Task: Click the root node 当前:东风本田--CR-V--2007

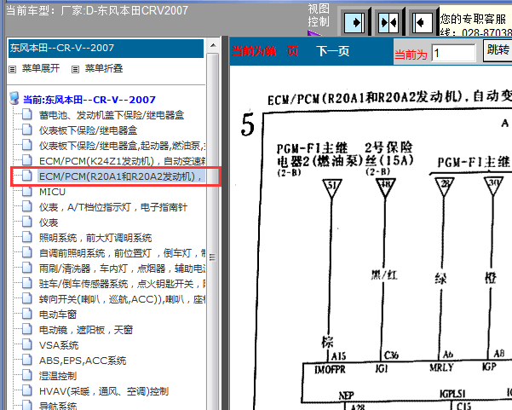Action: 89,100
